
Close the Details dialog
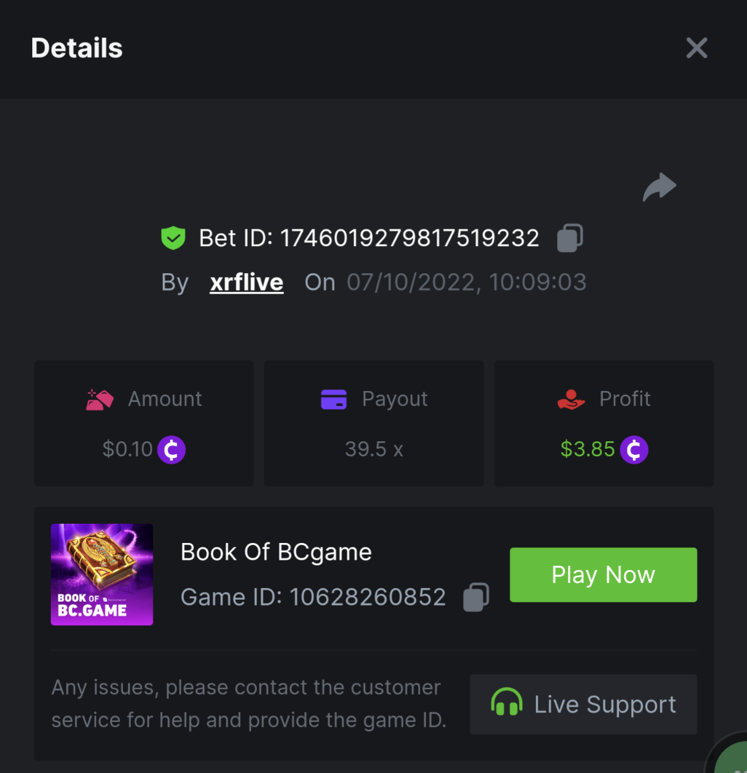[x=697, y=48]
